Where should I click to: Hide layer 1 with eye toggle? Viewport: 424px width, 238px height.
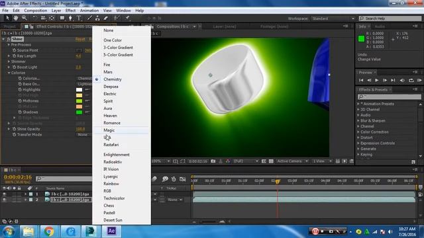5,194
